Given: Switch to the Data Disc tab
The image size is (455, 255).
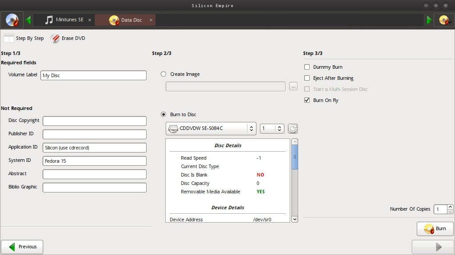Looking at the screenshot, I should tap(125, 20).
